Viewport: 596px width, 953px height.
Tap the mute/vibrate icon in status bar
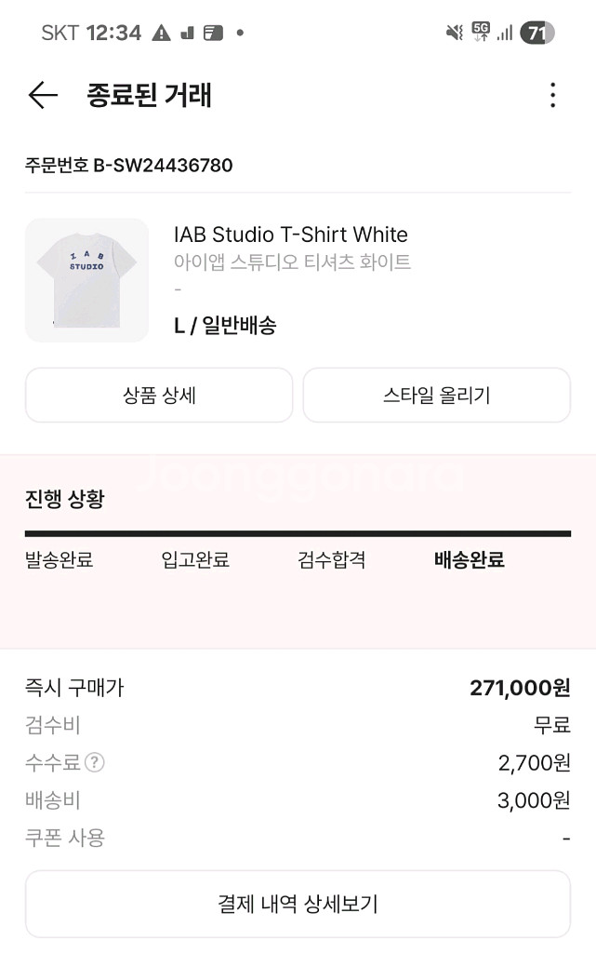(x=453, y=31)
